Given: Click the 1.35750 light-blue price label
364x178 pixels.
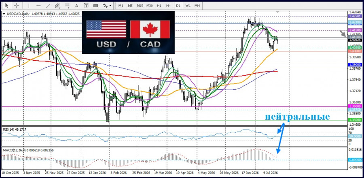Looking at the screenshot, I should pos(355,109).
